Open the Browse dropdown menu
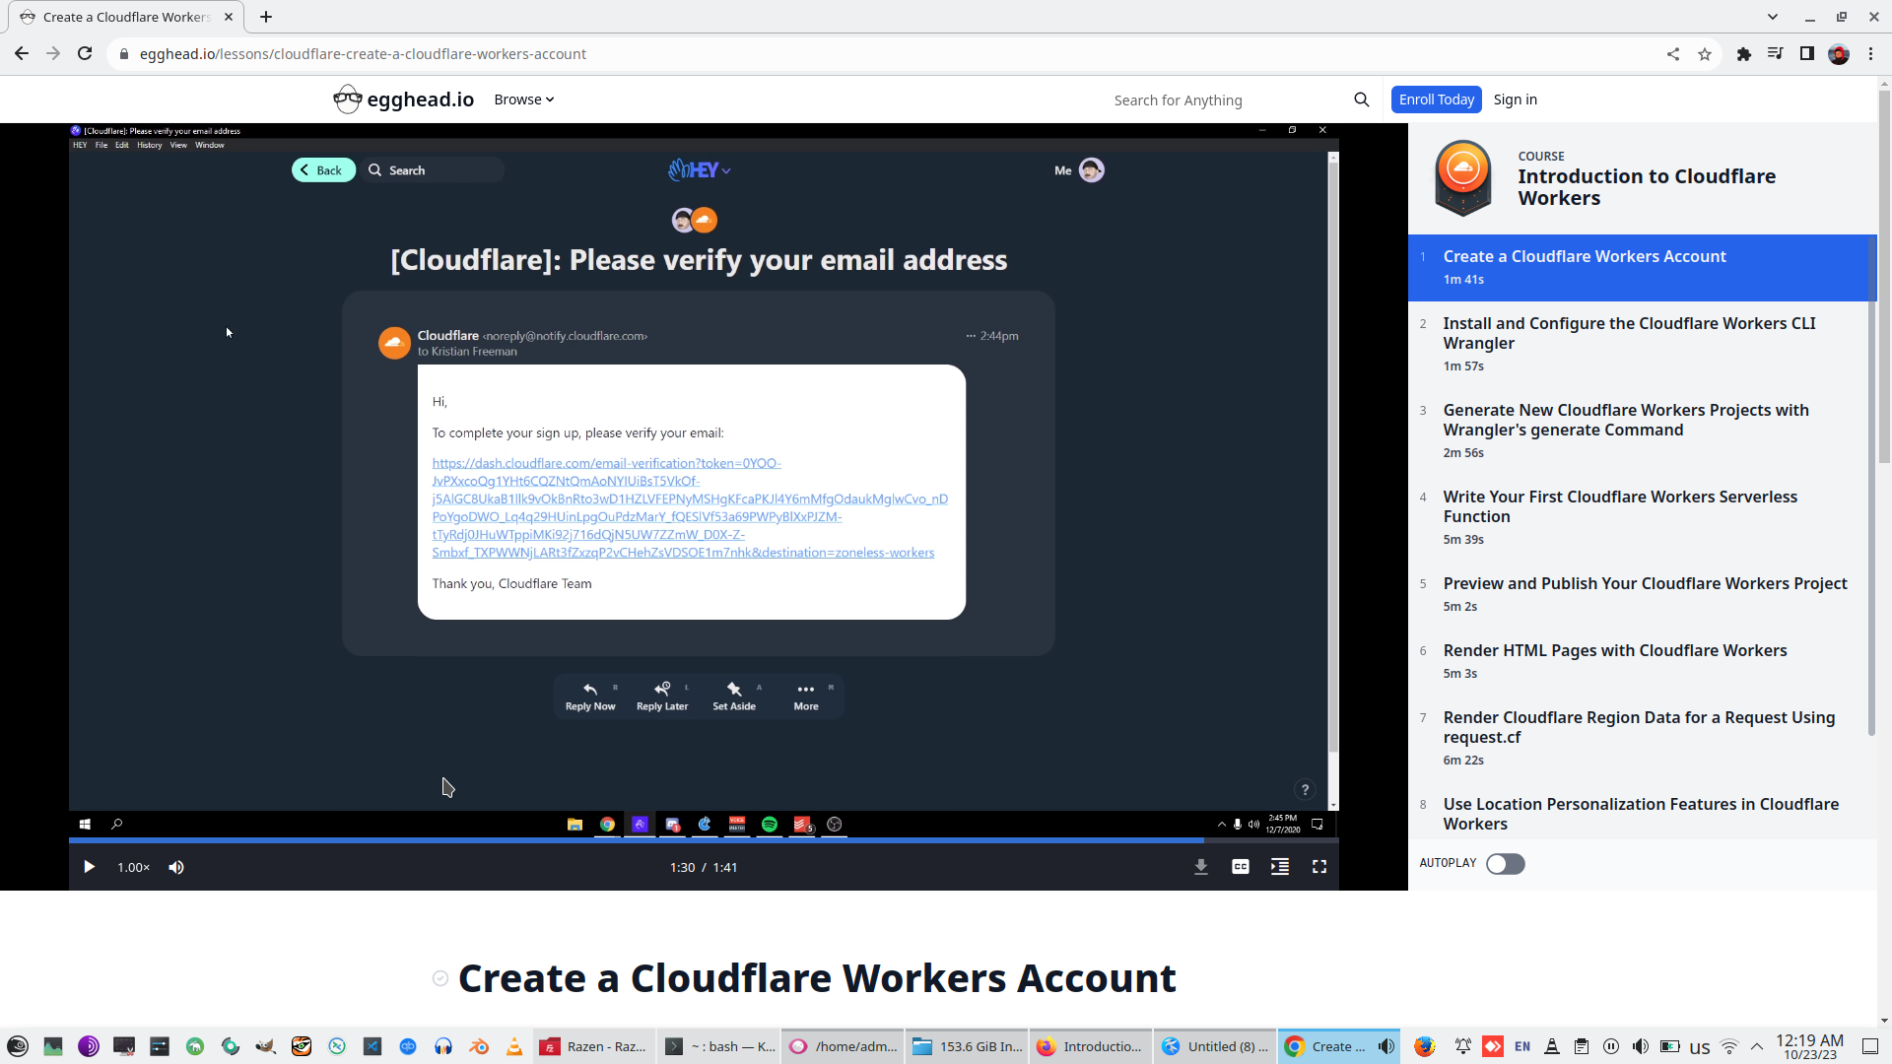 523,99
